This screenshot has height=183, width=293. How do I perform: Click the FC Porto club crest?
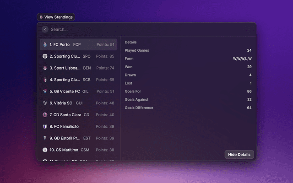pyautogui.click(x=45, y=45)
